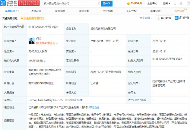This screenshot has height=130, width=190.
Task: Click the 关联41家企业 network icon
Action: tap(37, 43)
